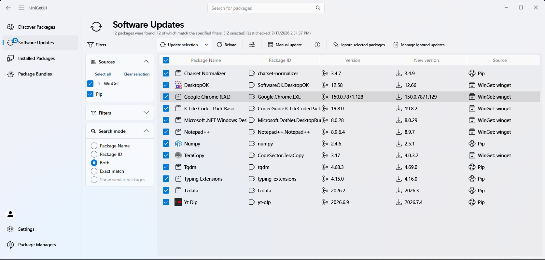The image size is (545, 260).
Task: Open the Software Updates page
Action: point(41,43)
